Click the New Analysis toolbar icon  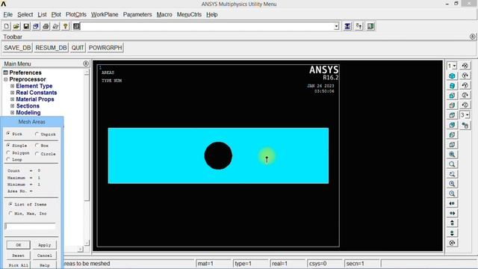[x=7, y=27]
